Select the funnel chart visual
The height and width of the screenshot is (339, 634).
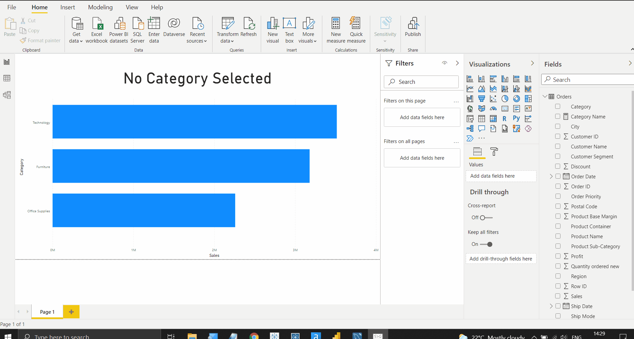click(481, 99)
